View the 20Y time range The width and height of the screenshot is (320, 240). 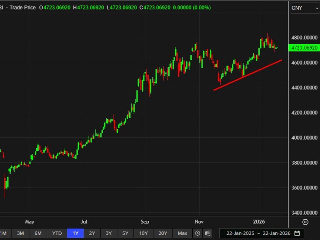tap(163, 233)
